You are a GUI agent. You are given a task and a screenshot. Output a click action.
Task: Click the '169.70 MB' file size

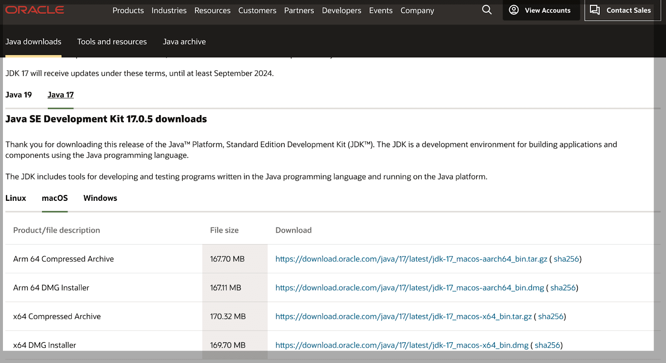point(228,345)
